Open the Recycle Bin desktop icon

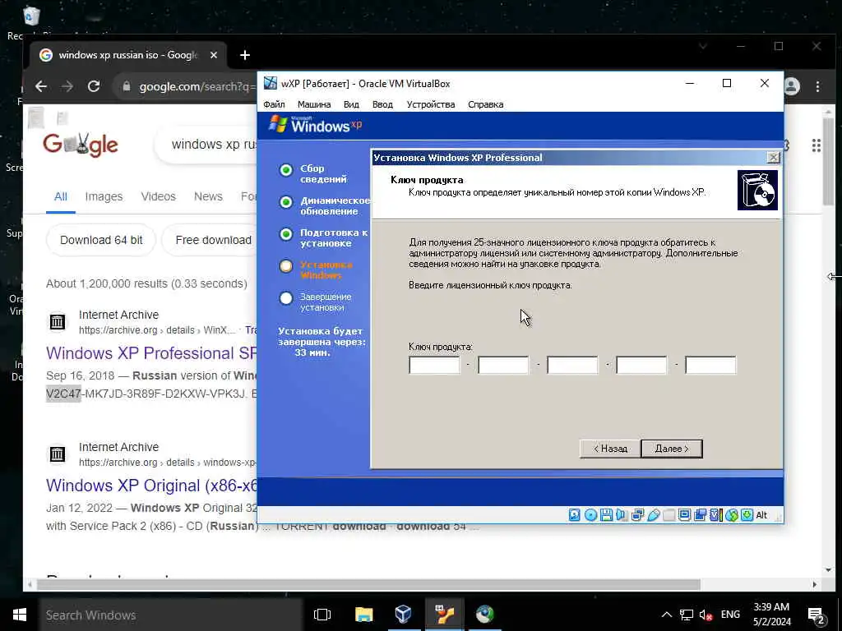(31, 15)
